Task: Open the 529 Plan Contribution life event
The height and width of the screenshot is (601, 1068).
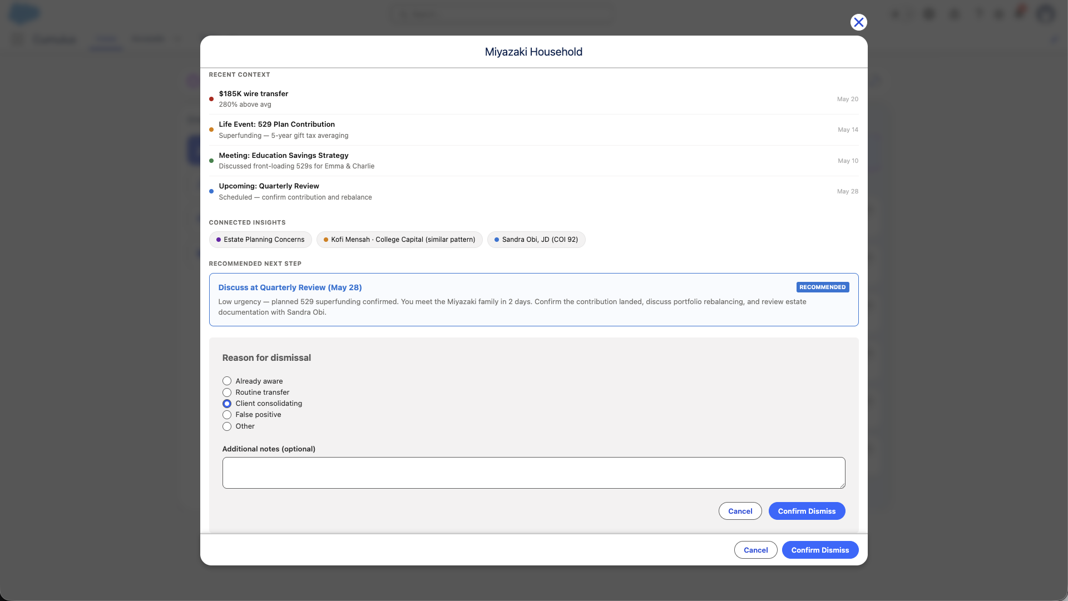Action: [x=533, y=130]
